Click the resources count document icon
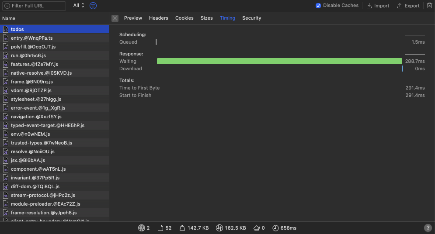The height and width of the screenshot is (234, 435). coord(160,228)
